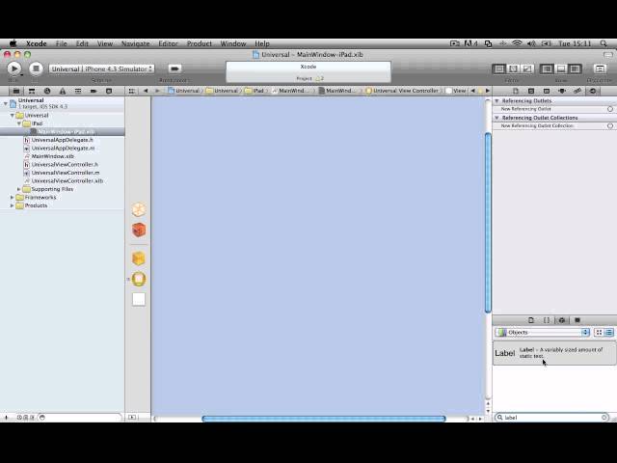617x463 pixels.
Task: Go back in editor history
Action: click(146, 91)
